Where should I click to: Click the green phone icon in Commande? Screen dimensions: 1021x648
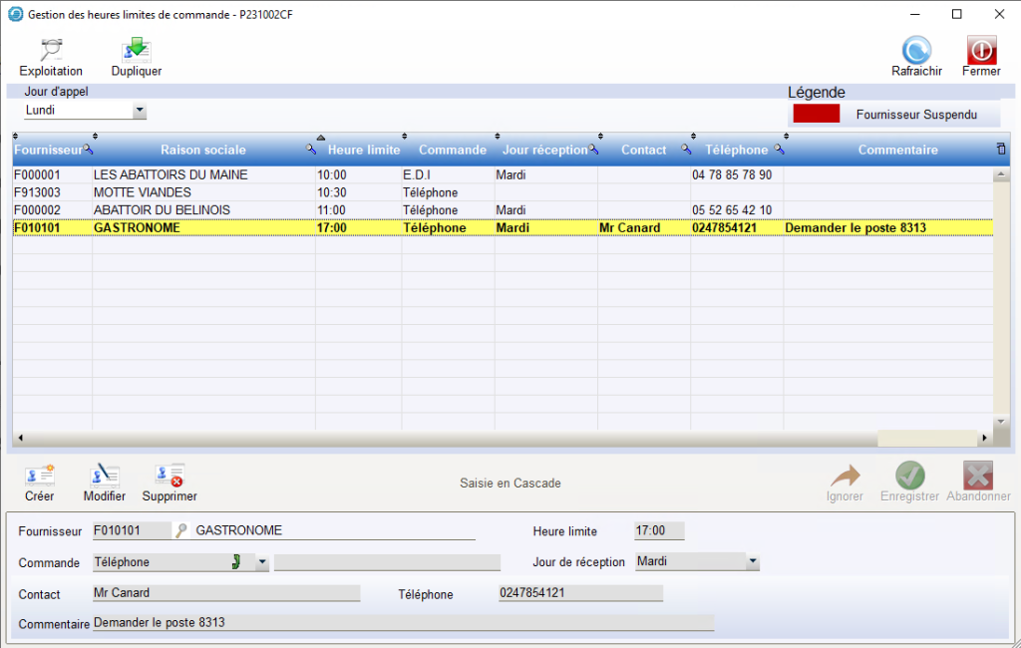(x=236, y=562)
